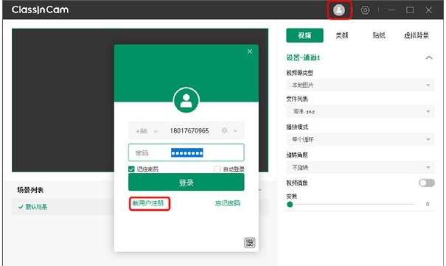The width and height of the screenshot is (446, 266).
Task: Click the 设置-通道1 section title
Action: (x=303, y=57)
